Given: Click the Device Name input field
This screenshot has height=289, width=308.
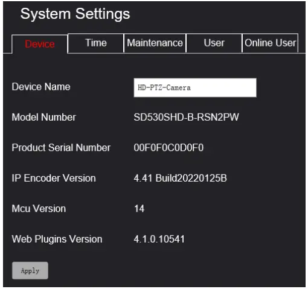Looking at the screenshot, I should pos(195,87).
